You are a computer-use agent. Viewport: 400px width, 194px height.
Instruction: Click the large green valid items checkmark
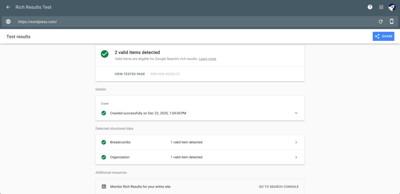point(105,54)
